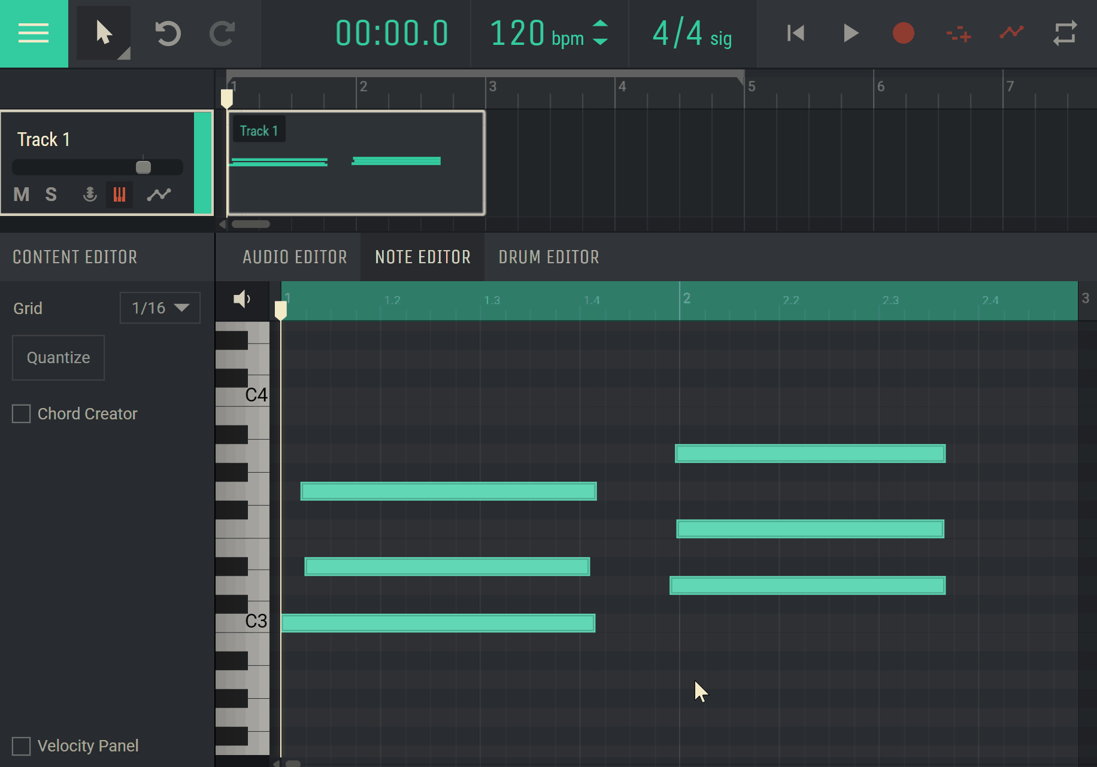Preview notes with the speaker icon

point(242,299)
